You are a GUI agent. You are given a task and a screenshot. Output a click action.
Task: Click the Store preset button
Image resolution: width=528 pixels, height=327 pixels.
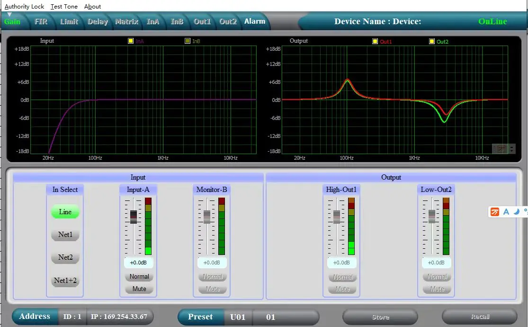coord(380,317)
